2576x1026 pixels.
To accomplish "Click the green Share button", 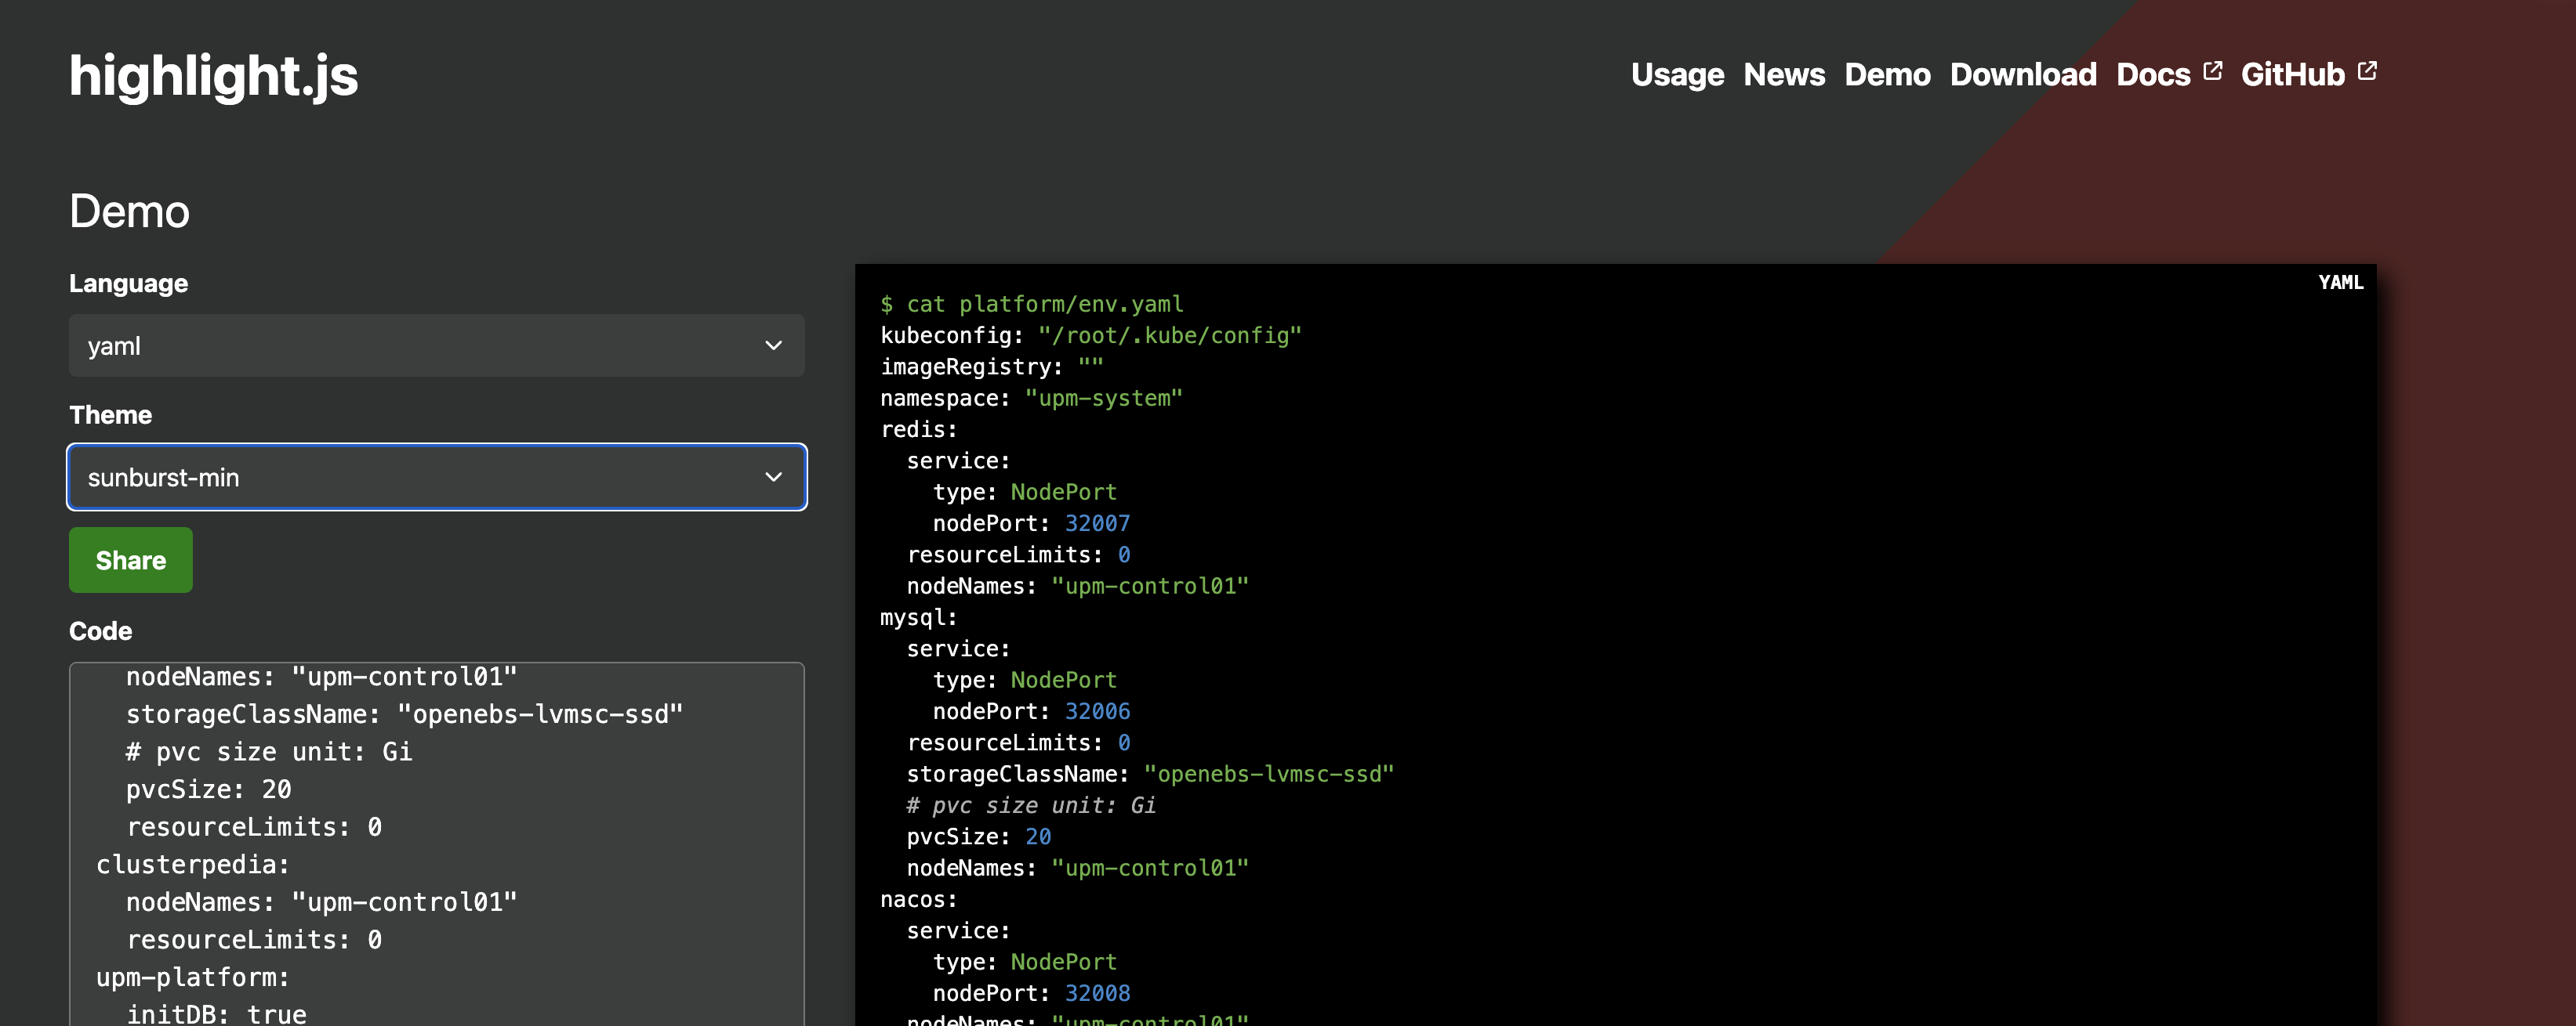I will (131, 559).
